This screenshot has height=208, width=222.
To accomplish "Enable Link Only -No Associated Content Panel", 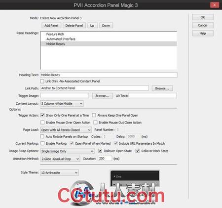I will coord(42,81).
